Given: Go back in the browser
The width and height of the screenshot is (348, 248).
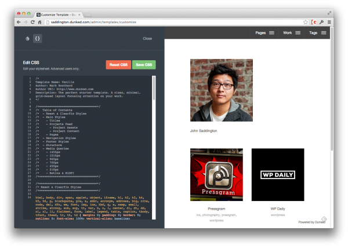Looking at the screenshot, I should (x=19, y=22).
